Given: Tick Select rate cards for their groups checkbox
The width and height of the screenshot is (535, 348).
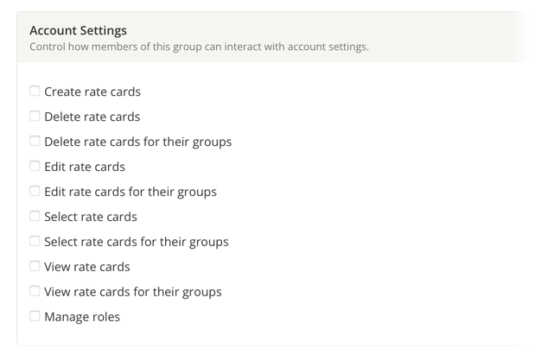Looking at the screenshot, I should pos(35,241).
